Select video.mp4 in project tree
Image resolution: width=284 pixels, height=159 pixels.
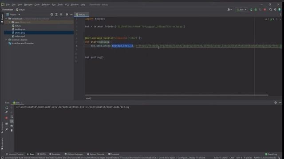[x=20, y=36]
